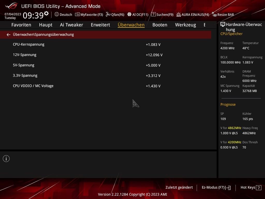Click the Suchen question mark icon
The width and height of the screenshot is (265, 199).
click(153, 15)
